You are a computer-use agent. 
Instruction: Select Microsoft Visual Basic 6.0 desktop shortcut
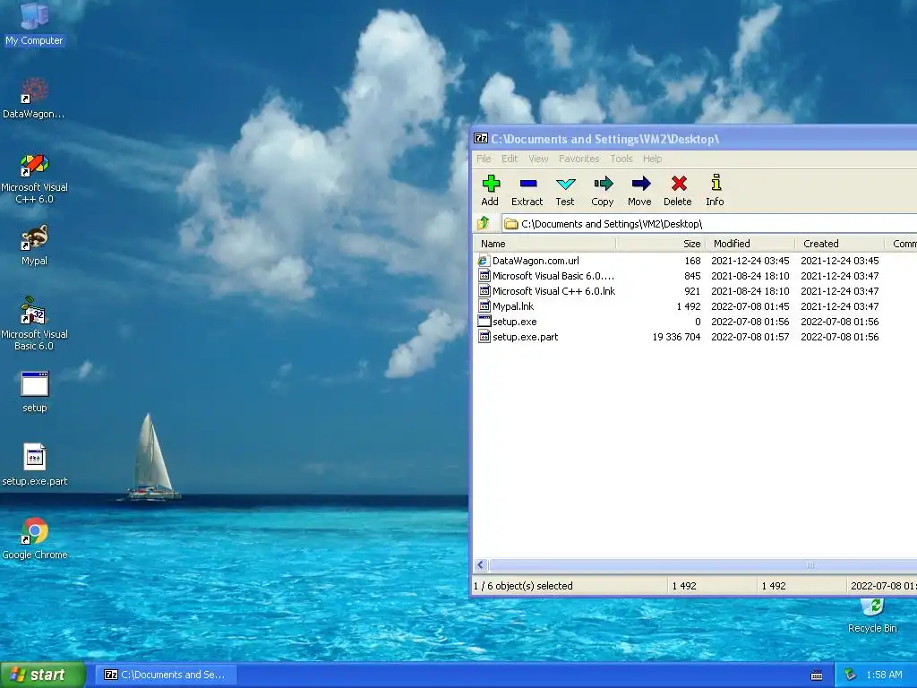pyautogui.click(x=34, y=323)
